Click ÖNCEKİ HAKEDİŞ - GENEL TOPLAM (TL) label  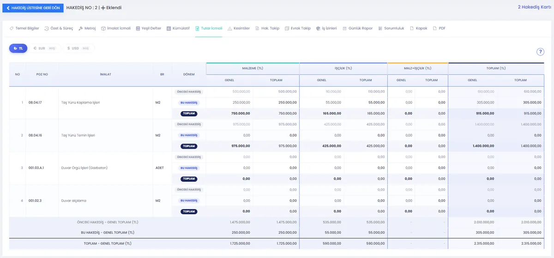pos(108,222)
